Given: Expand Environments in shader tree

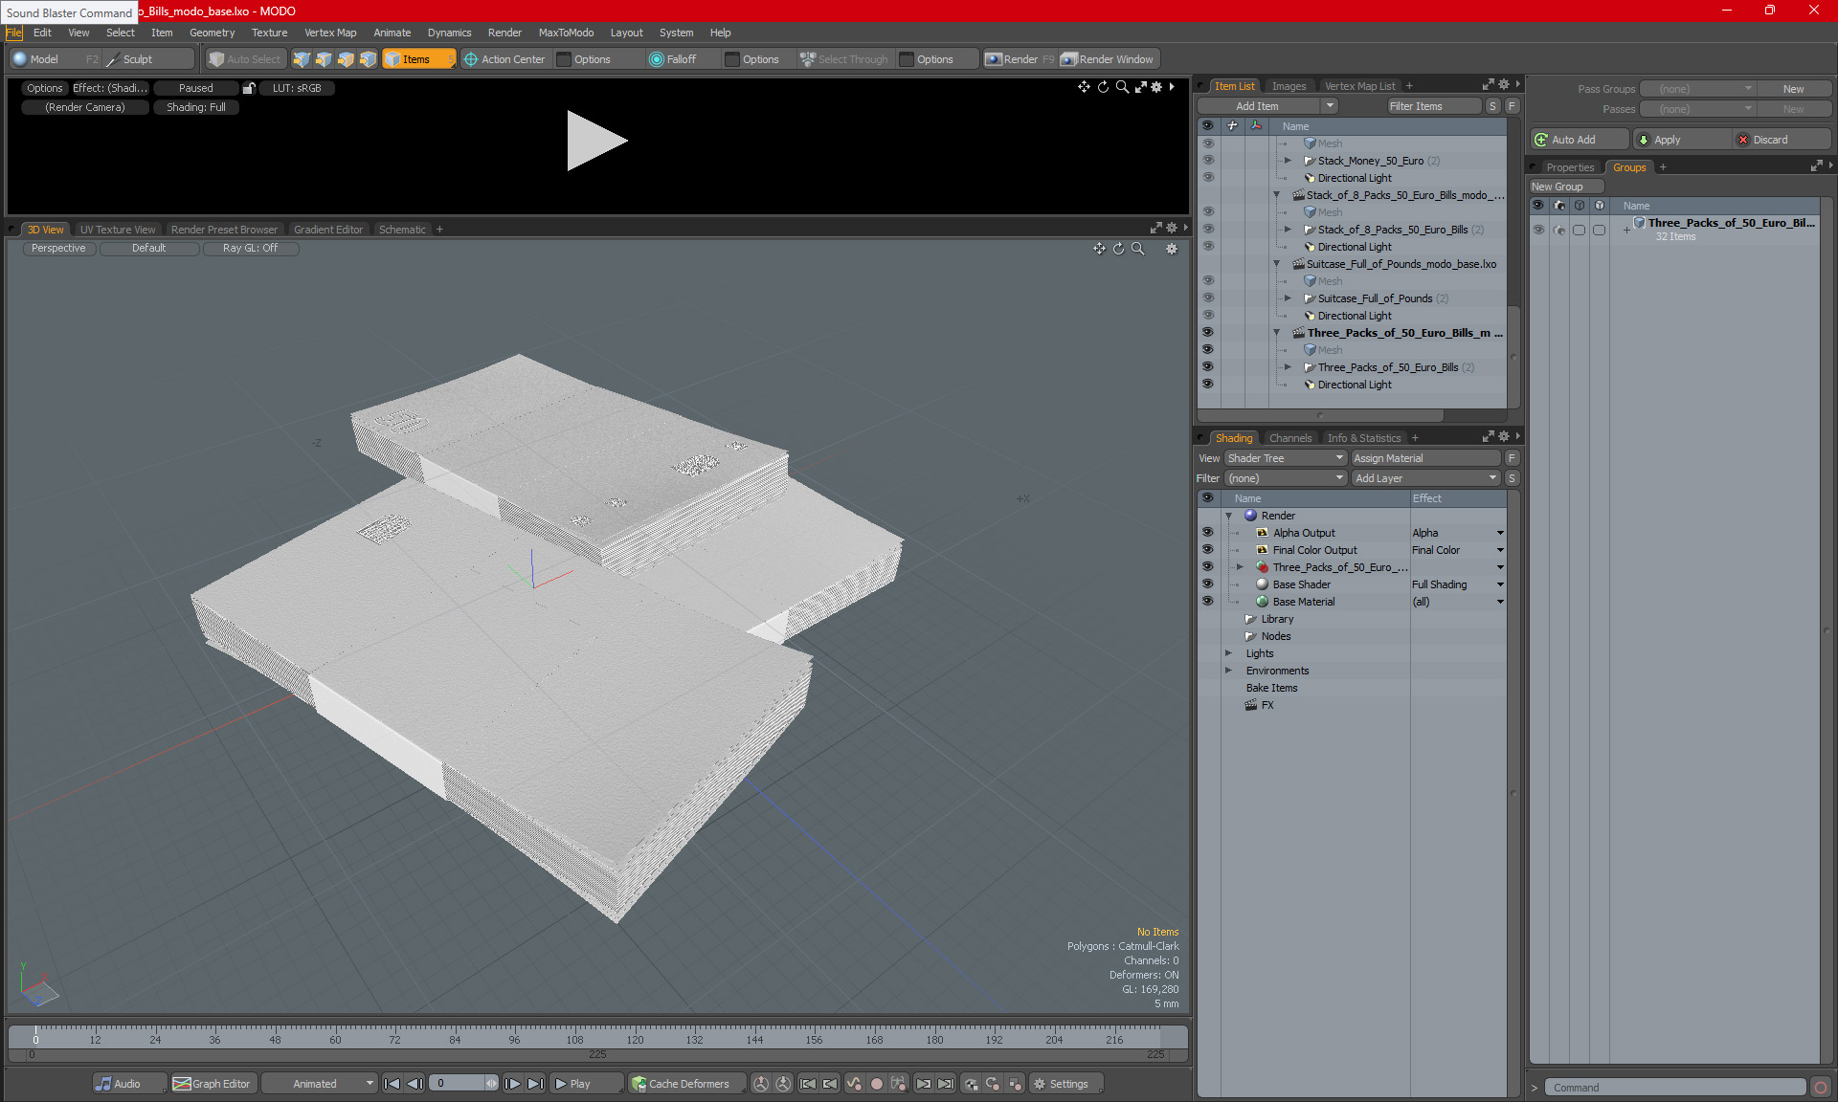Looking at the screenshot, I should 1228,671.
